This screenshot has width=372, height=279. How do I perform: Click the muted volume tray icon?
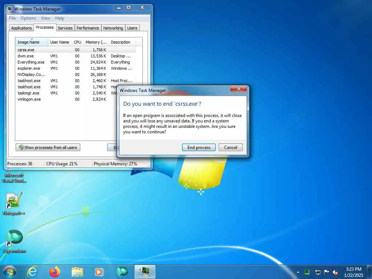tap(335, 272)
